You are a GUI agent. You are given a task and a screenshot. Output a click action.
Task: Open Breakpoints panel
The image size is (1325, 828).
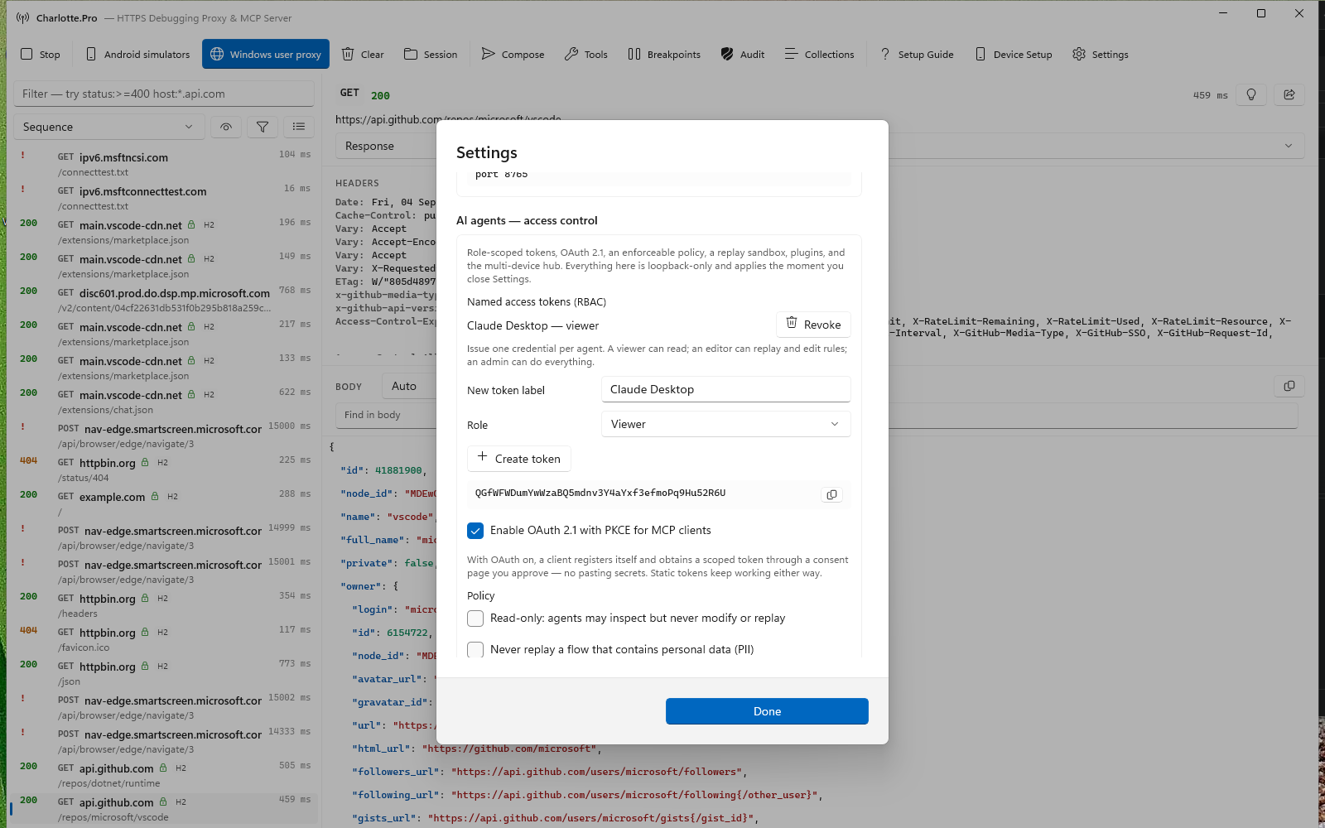664,54
